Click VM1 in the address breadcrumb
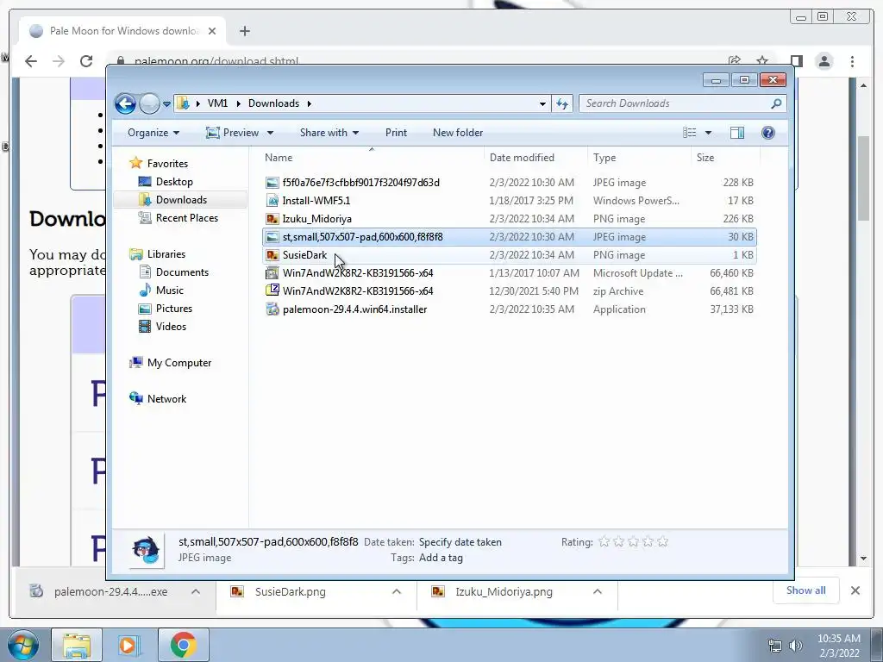The image size is (883, 662). pyautogui.click(x=217, y=103)
